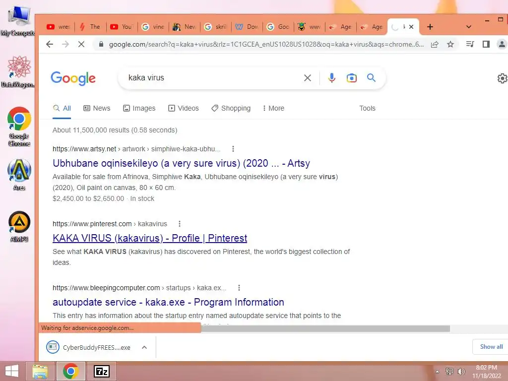Open the Artsy Ubhubane oqinisekileyo result
Image resolution: width=508 pixels, height=381 pixels.
(x=181, y=163)
